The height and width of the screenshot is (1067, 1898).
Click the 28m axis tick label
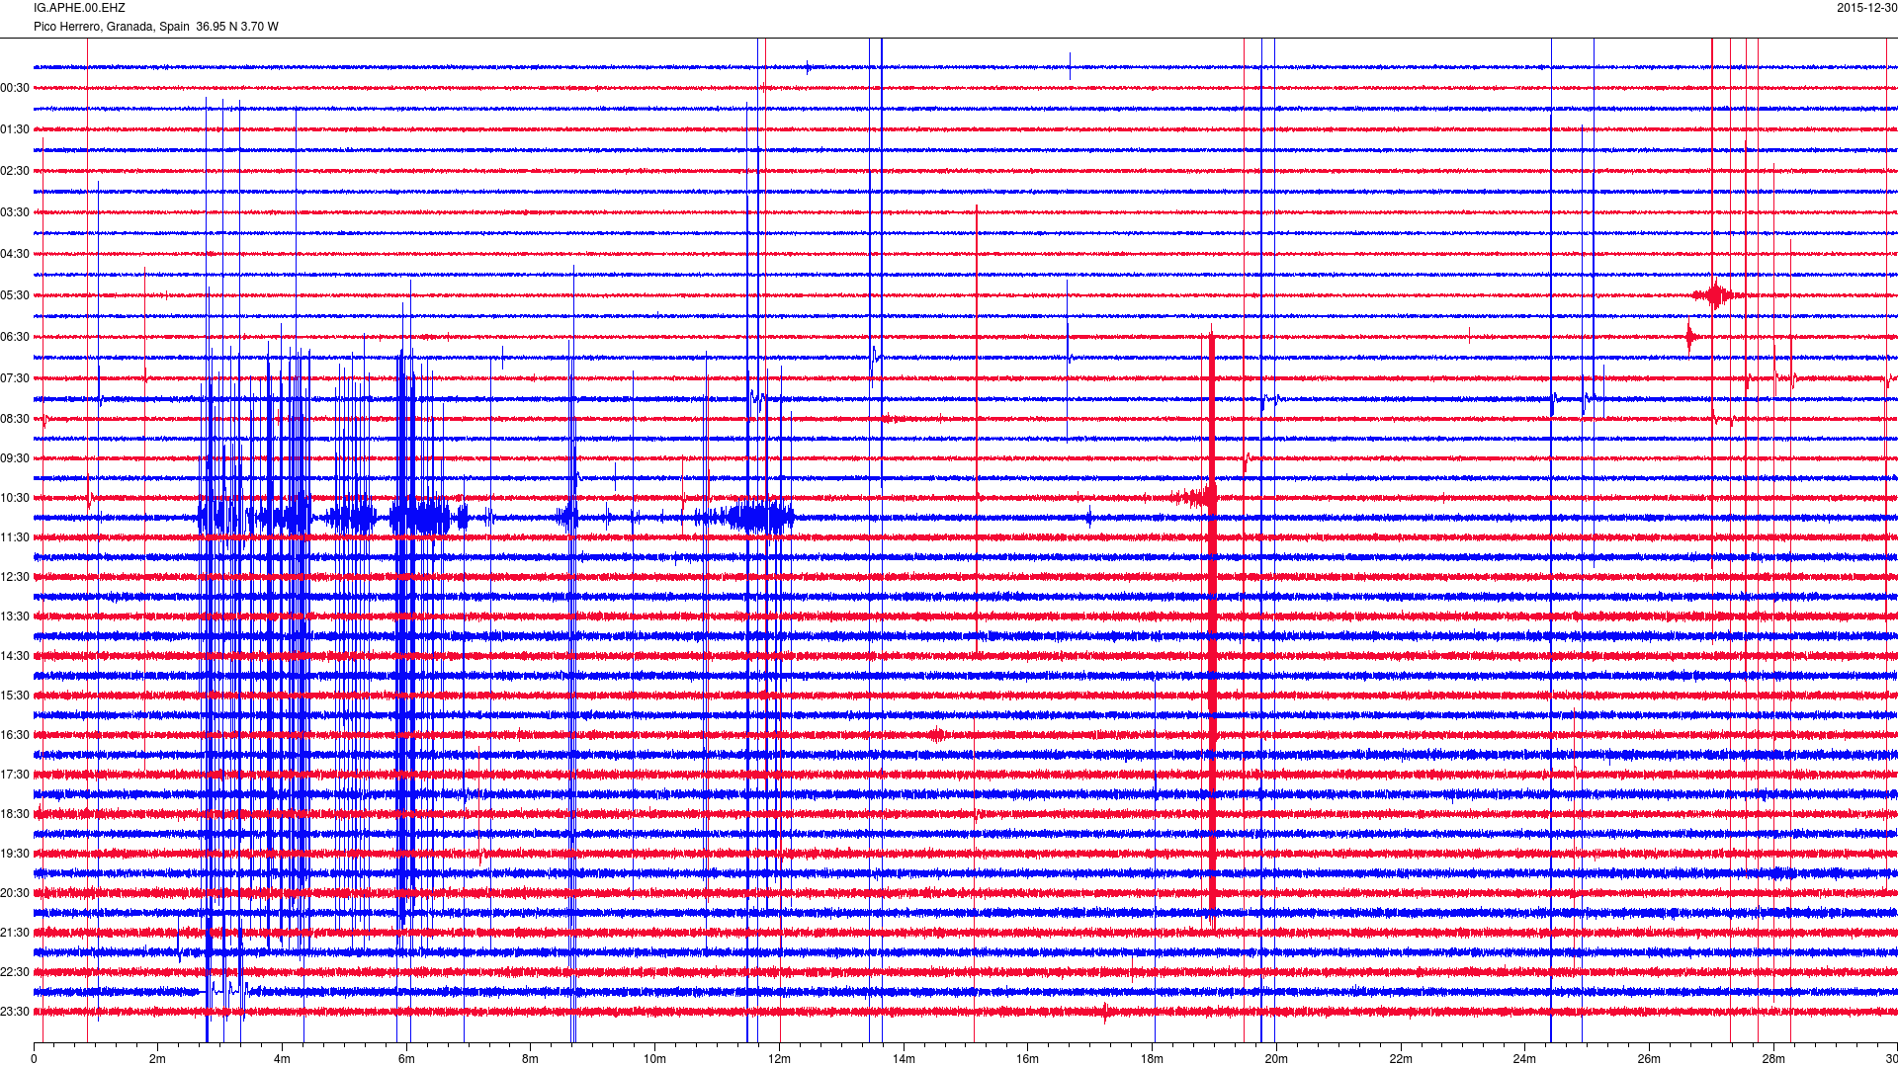(x=1773, y=1059)
